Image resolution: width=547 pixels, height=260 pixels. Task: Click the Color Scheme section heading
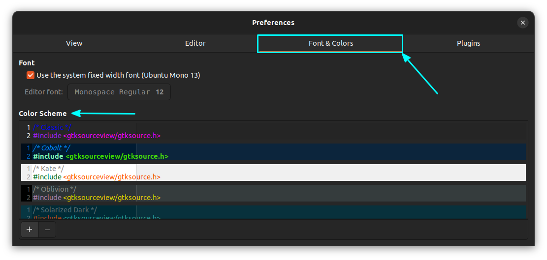(43, 114)
